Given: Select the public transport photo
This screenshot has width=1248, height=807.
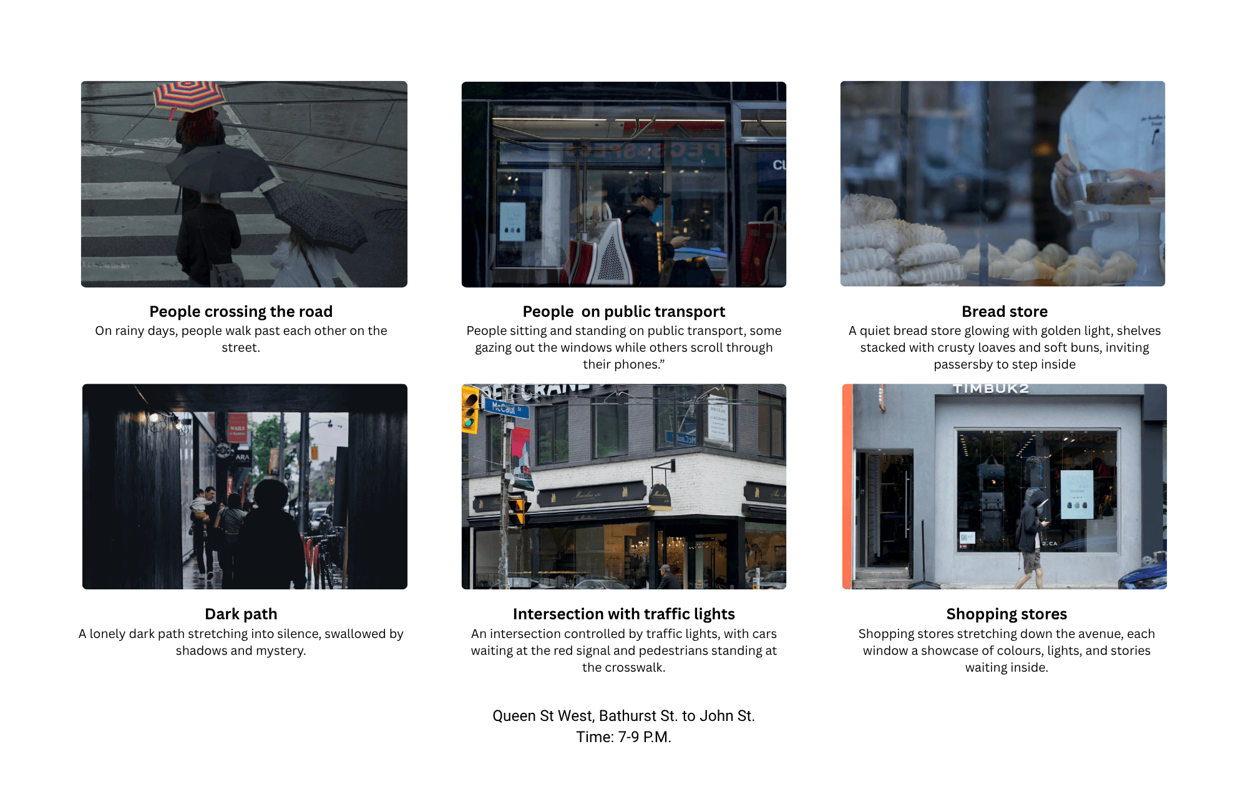Looking at the screenshot, I should [x=624, y=184].
